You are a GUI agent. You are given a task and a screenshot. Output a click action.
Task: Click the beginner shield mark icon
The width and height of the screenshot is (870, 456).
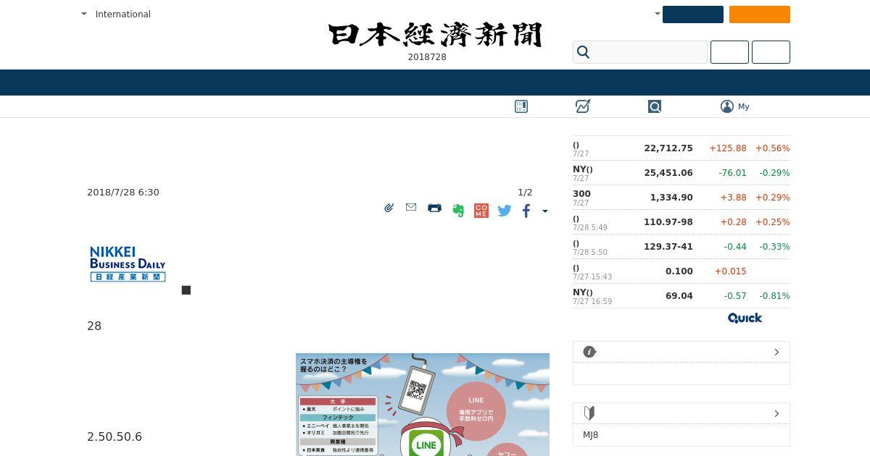(589, 413)
